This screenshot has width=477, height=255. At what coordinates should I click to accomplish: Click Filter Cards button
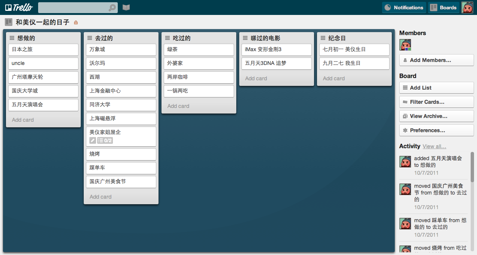436,102
